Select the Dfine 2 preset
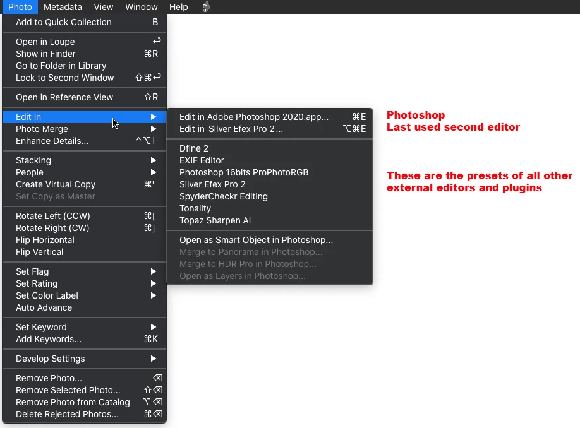Image resolution: width=580 pixels, height=428 pixels. 270,148
